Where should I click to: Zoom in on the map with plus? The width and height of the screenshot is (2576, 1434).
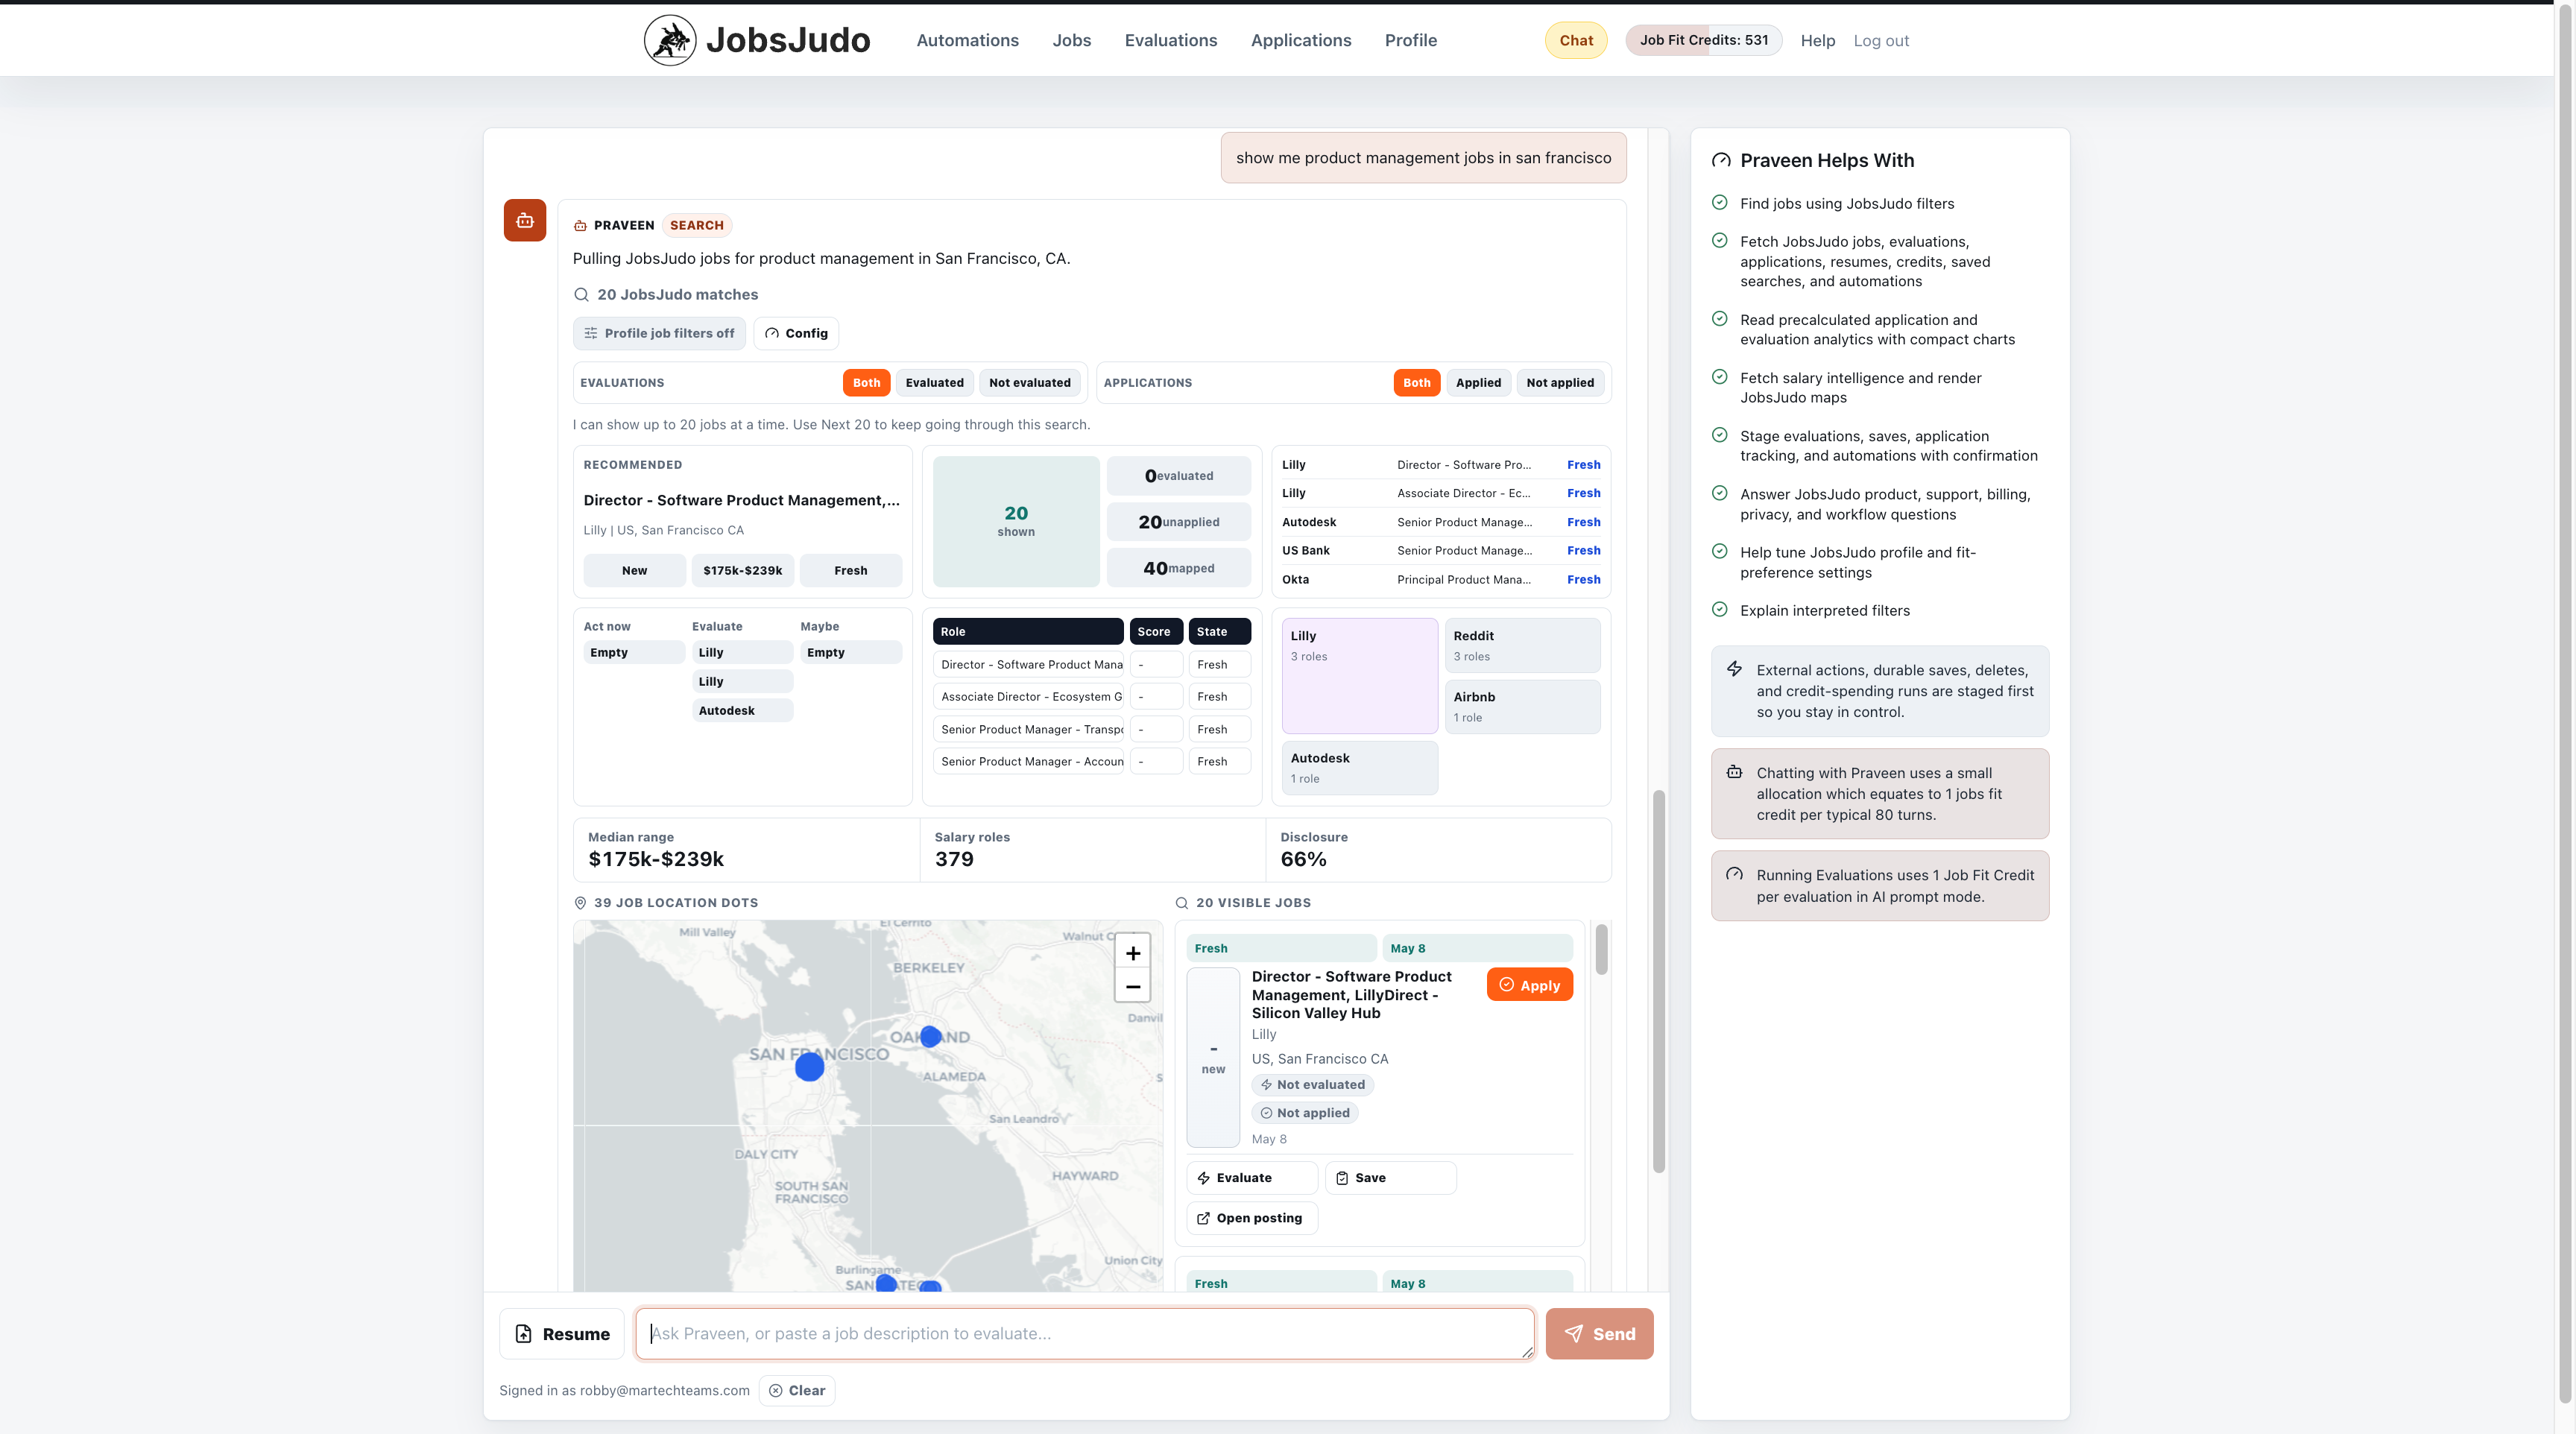[1133, 953]
